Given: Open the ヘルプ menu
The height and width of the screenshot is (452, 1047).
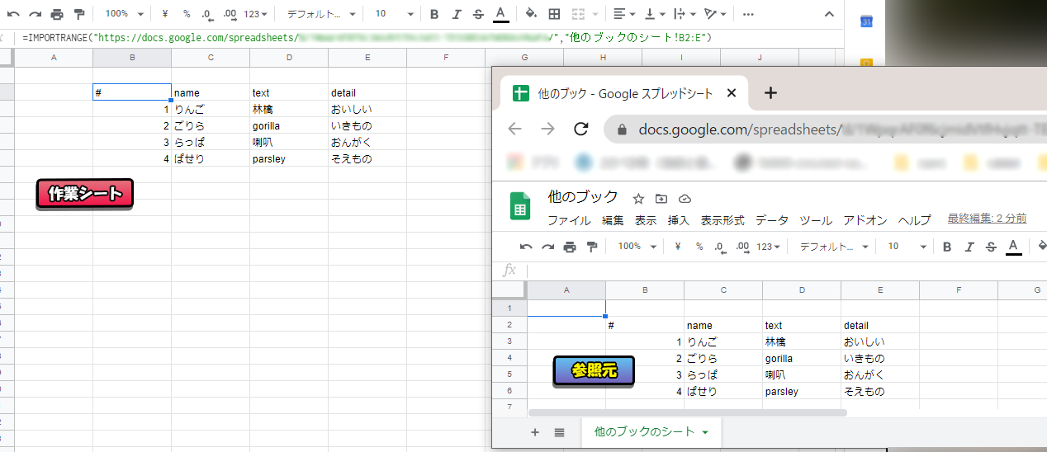Looking at the screenshot, I should coord(914,220).
